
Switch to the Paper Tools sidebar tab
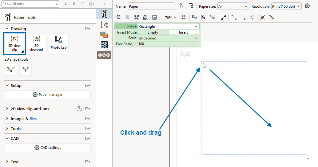tap(104, 14)
